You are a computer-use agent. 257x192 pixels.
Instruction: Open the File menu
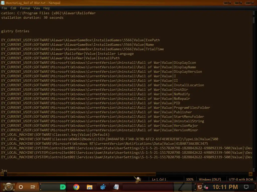4,8
